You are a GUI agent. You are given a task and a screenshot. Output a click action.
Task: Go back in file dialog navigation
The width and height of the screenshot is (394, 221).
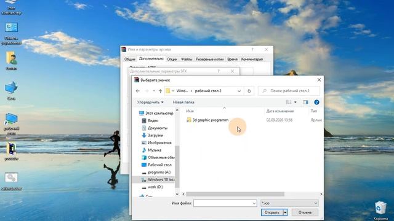(x=137, y=91)
